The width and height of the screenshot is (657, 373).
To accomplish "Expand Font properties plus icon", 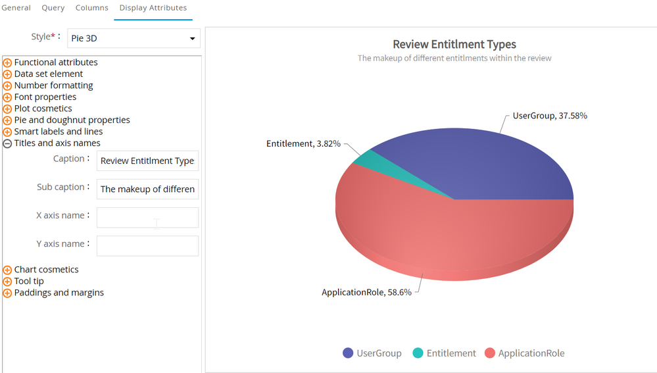I will click(x=7, y=97).
